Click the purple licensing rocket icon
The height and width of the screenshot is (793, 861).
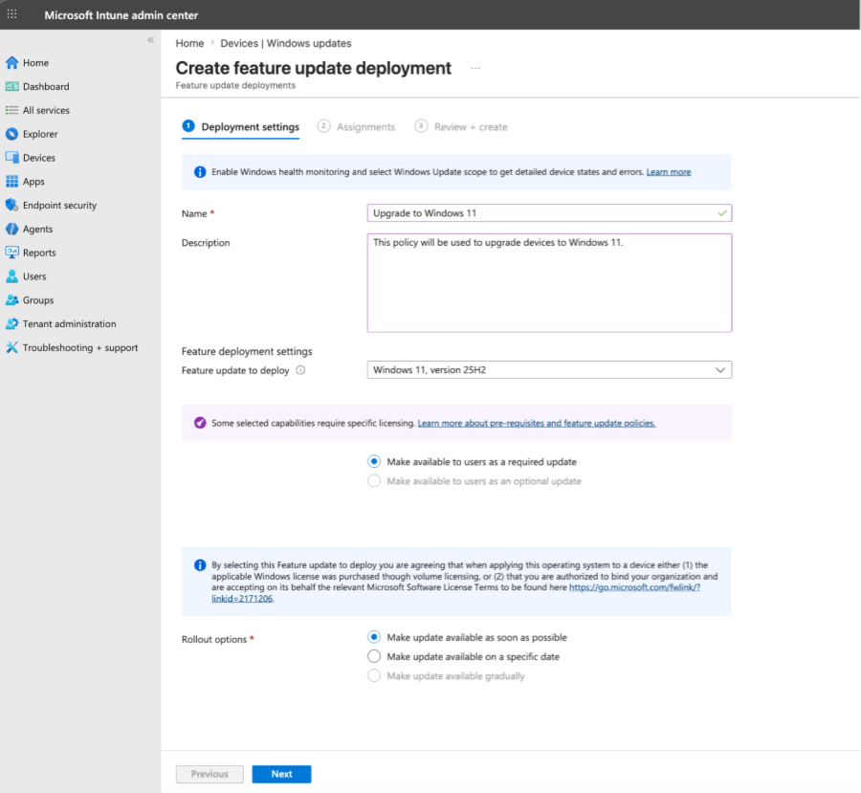click(x=200, y=423)
